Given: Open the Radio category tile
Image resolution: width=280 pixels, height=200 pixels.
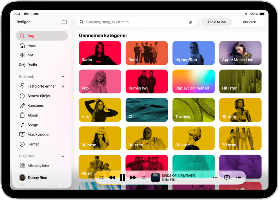Looking at the screenshot, I should [x=100, y=53].
